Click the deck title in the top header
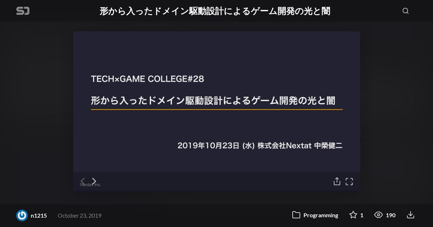433x227 pixels. pyautogui.click(x=215, y=11)
